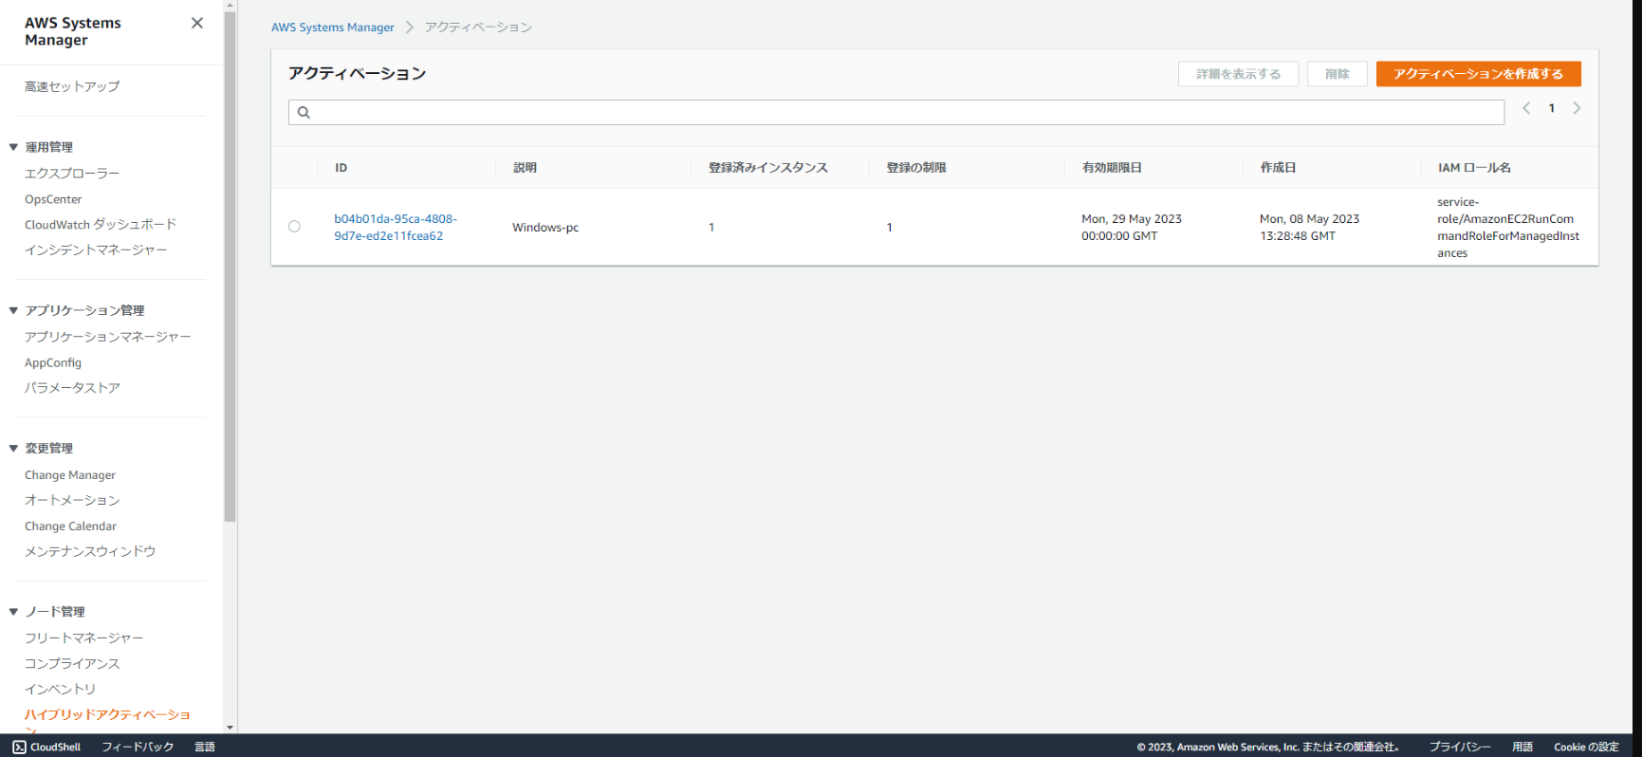
Task: Click the 説明 column header
Action: [x=525, y=168]
